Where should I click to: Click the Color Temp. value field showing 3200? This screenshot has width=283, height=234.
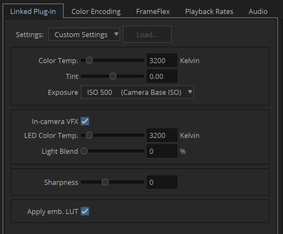point(162,60)
